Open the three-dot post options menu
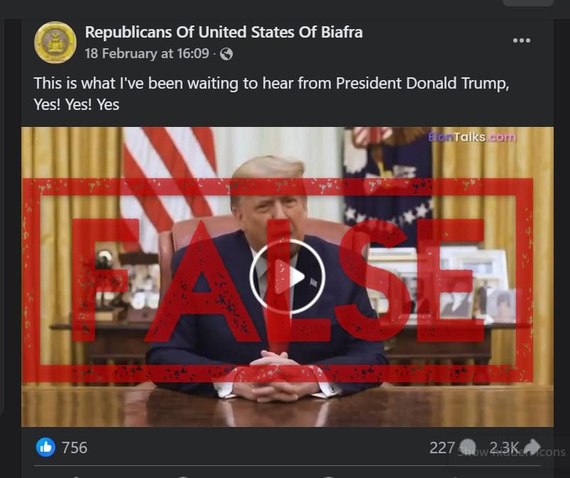Image resolution: width=570 pixels, height=478 pixels. [521, 40]
